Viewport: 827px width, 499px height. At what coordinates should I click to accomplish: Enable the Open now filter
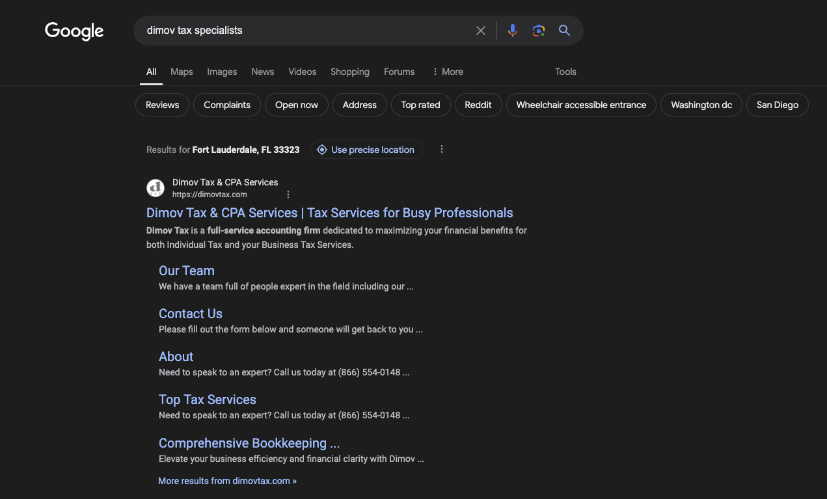click(x=296, y=104)
